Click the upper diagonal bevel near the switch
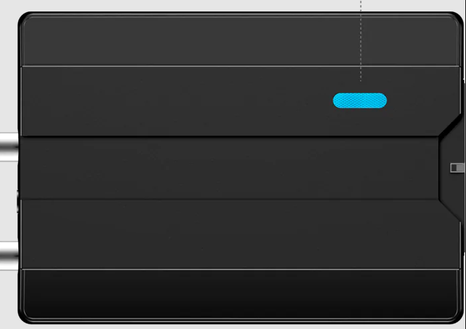466x329 pixels. click(451, 125)
